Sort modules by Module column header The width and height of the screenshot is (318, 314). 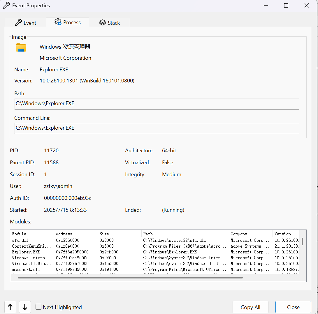(x=32, y=234)
